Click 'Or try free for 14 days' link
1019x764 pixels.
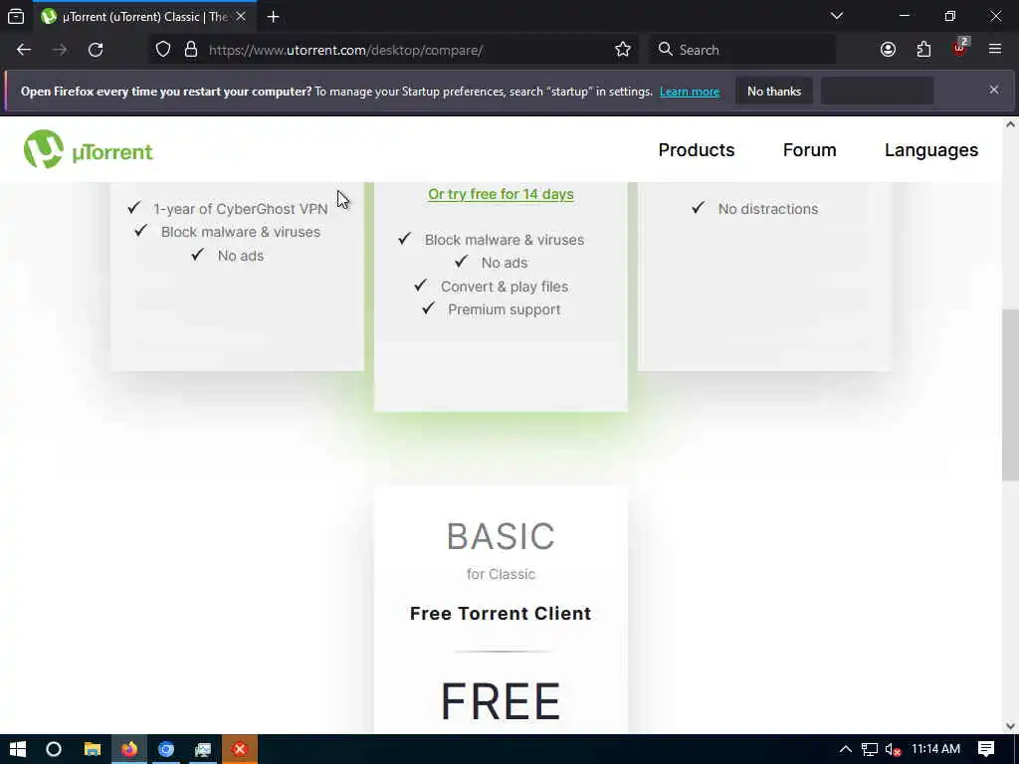[501, 194]
